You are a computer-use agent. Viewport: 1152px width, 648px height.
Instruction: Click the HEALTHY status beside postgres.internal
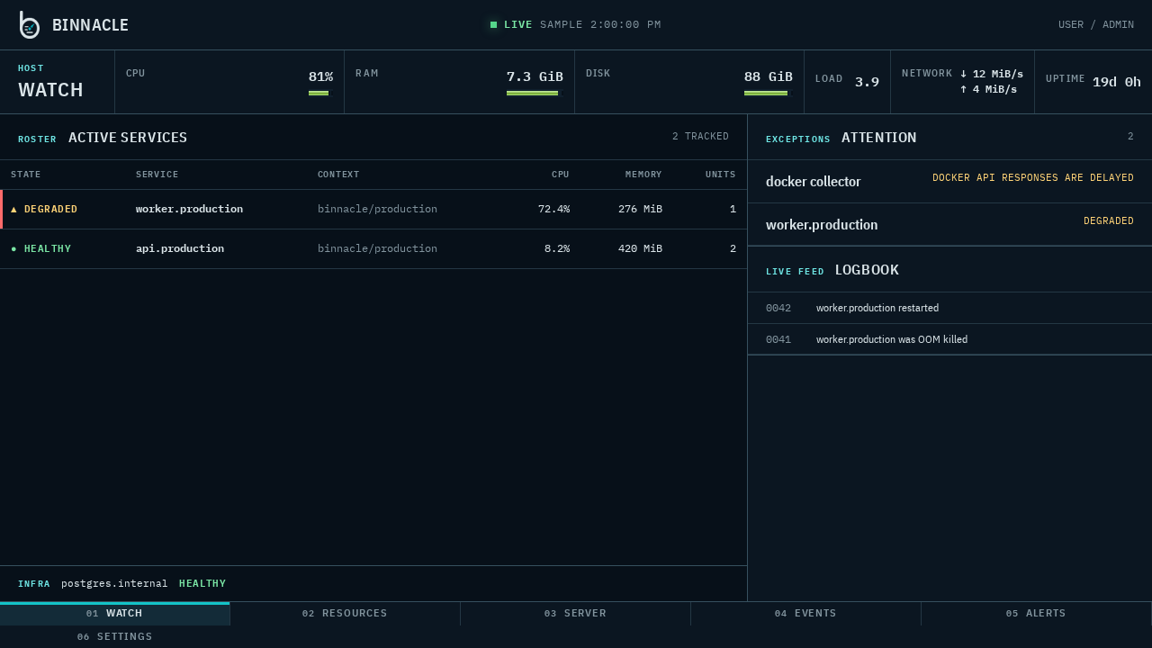[202, 584]
